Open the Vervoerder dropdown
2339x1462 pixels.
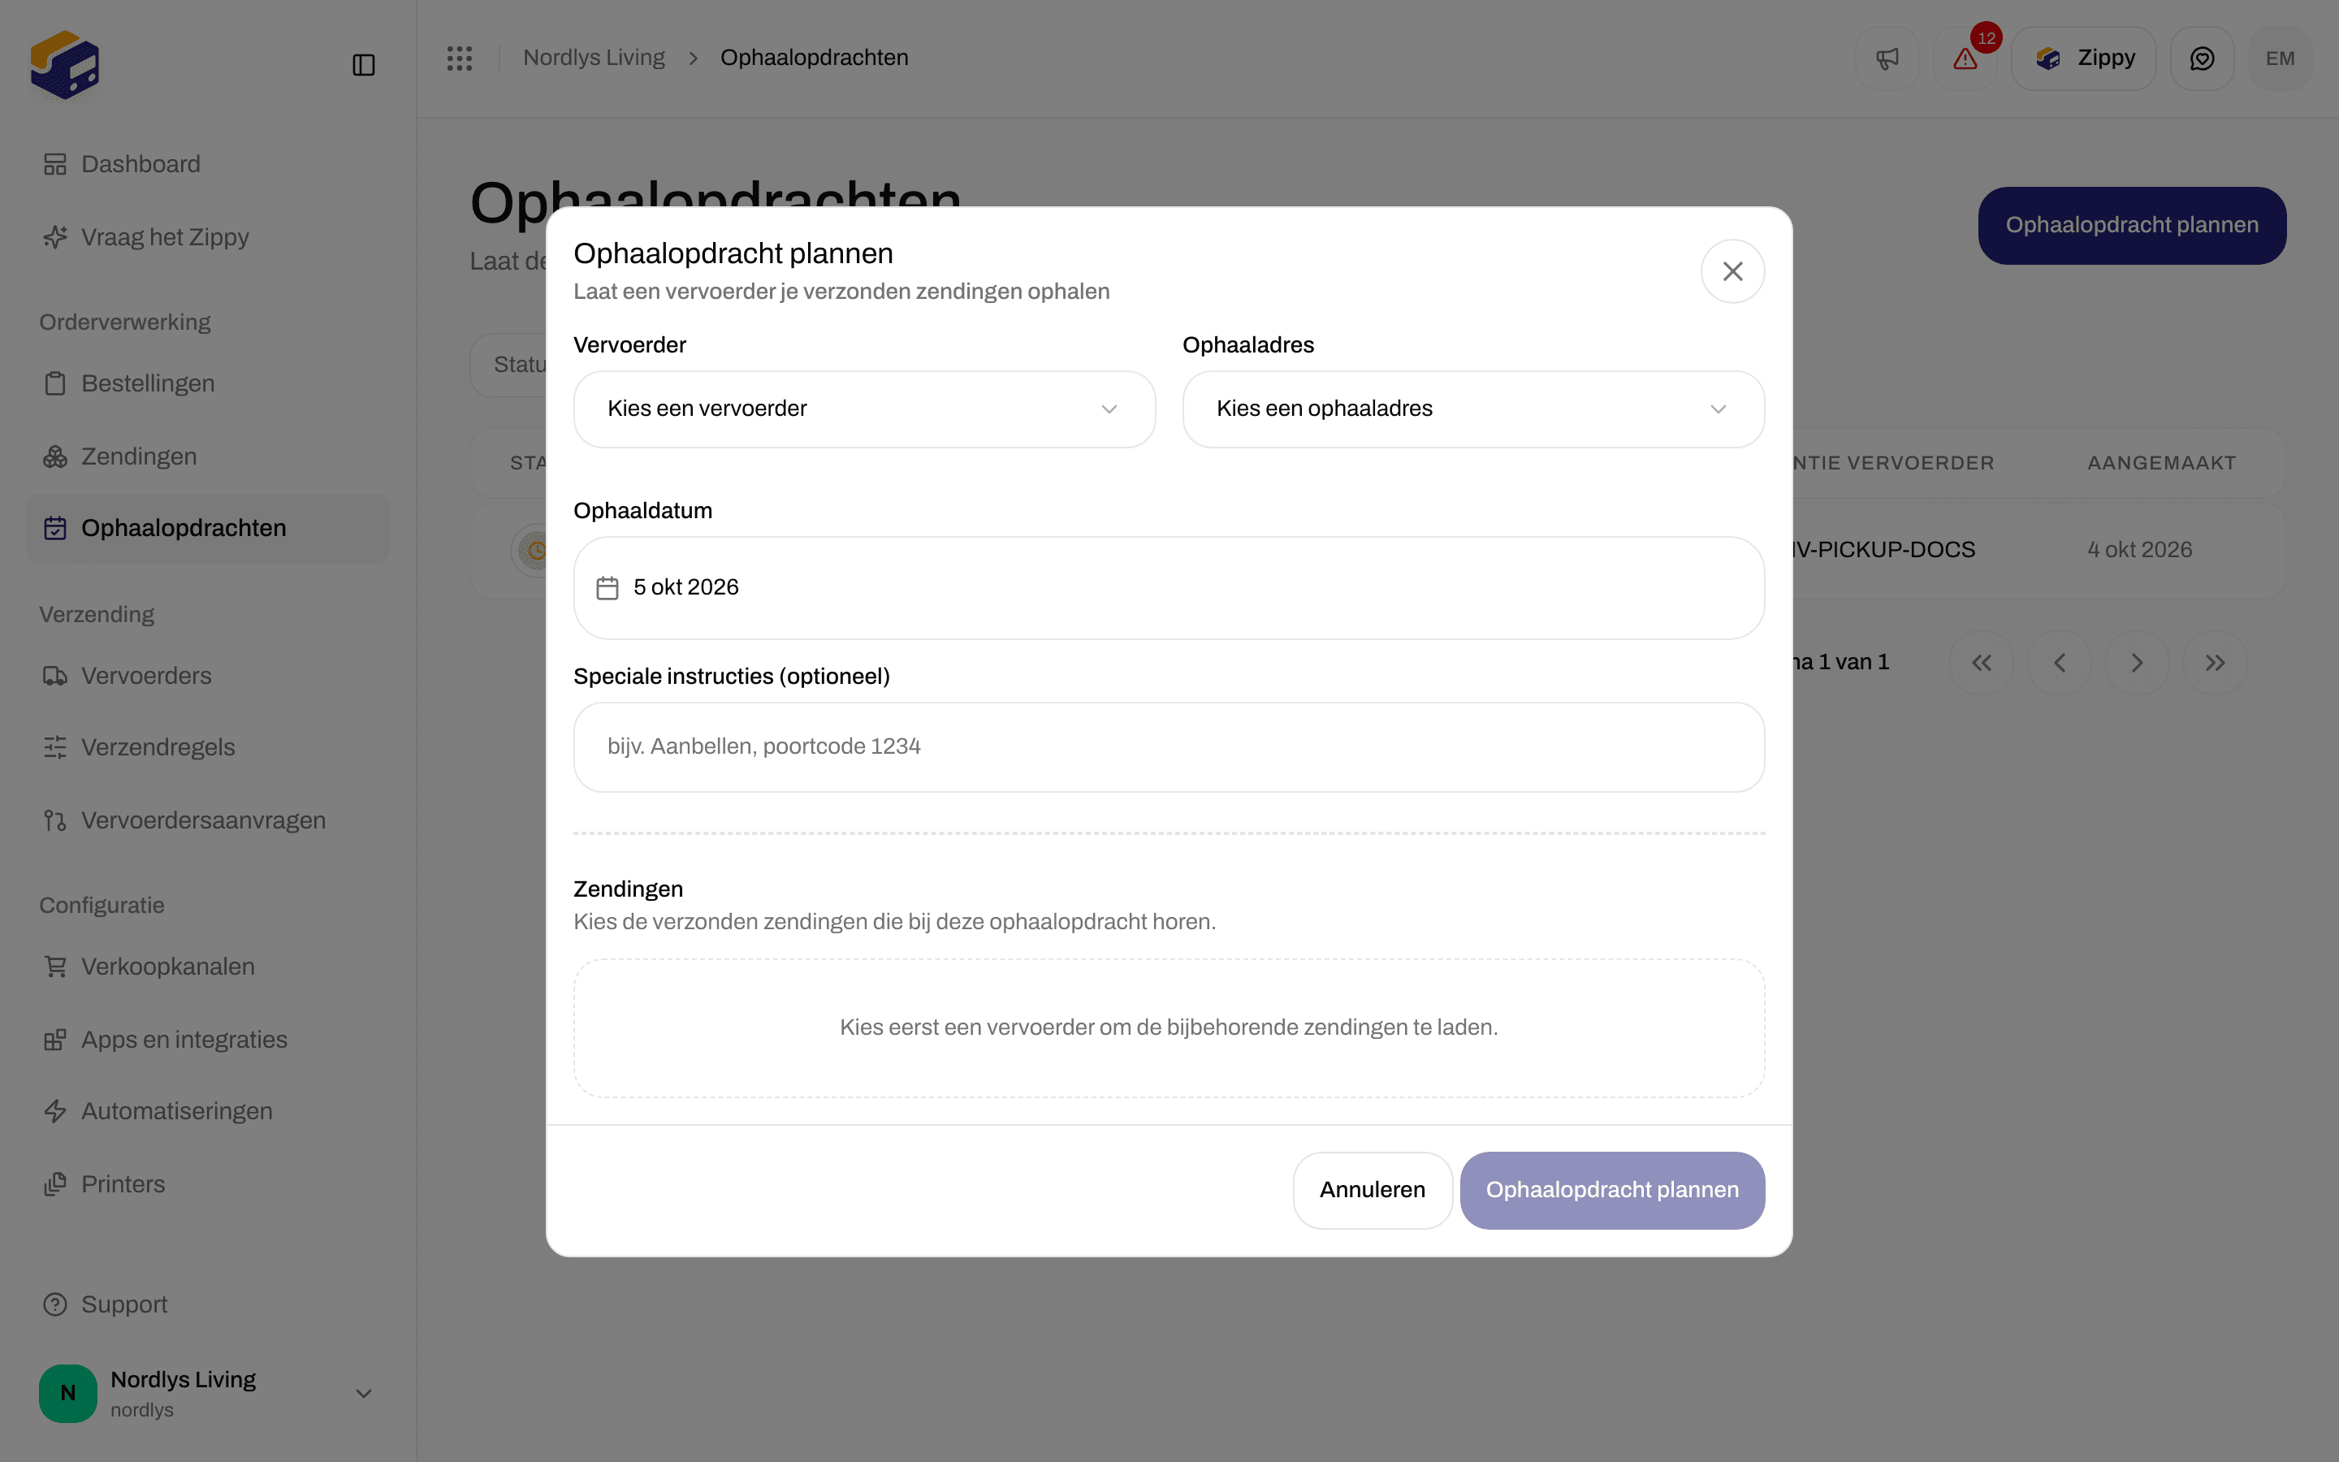(864, 409)
